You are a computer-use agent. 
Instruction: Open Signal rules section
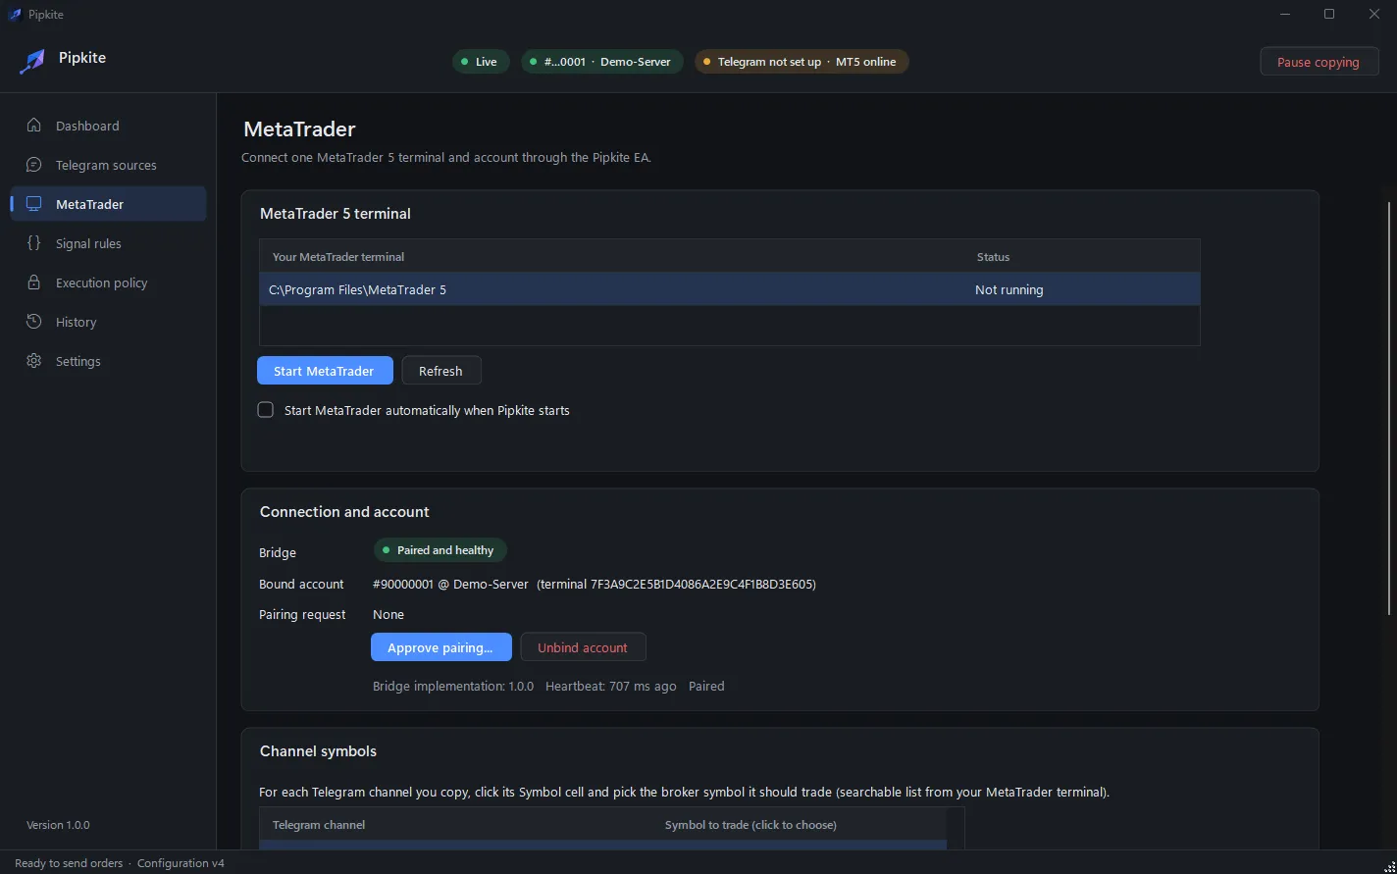(x=109, y=243)
